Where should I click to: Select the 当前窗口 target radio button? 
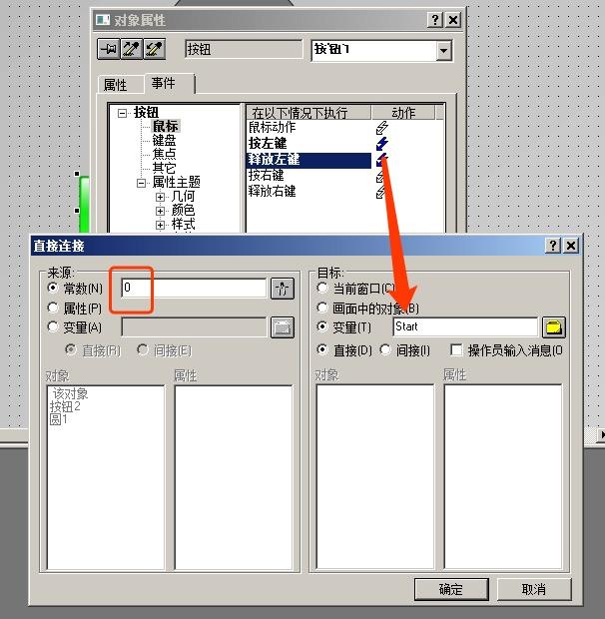(322, 288)
